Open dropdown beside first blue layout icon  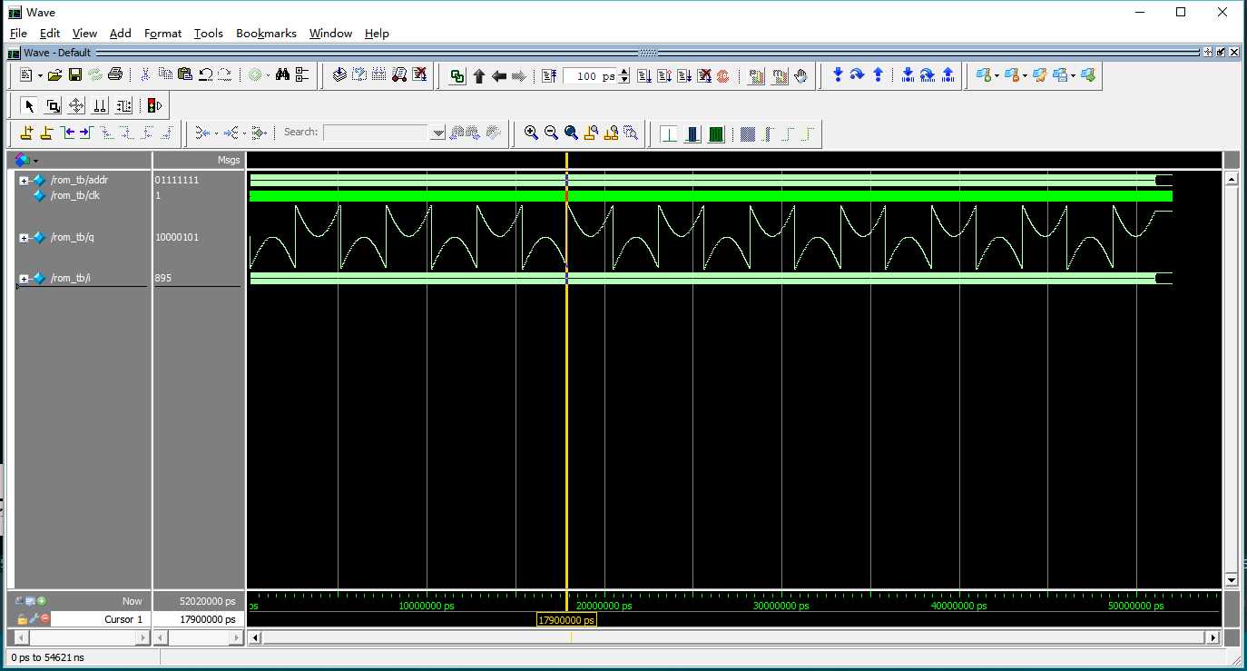tap(997, 75)
